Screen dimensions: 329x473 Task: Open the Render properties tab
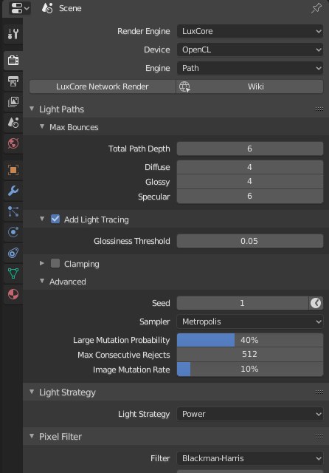tap(13, 61)
